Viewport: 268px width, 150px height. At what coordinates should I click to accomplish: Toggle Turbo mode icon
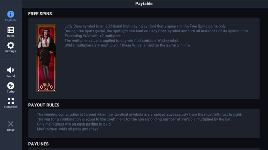coord(11,86)
